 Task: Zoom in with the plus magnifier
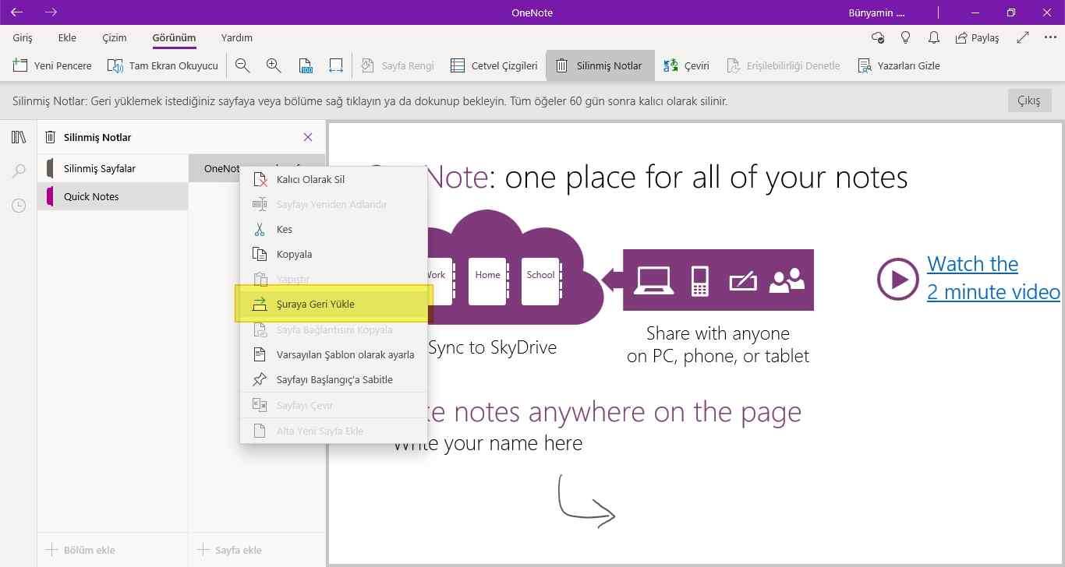click(x=274, y=65)
